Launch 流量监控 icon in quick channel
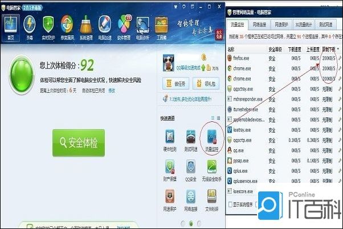343x229 pixels. pos(212,140)
